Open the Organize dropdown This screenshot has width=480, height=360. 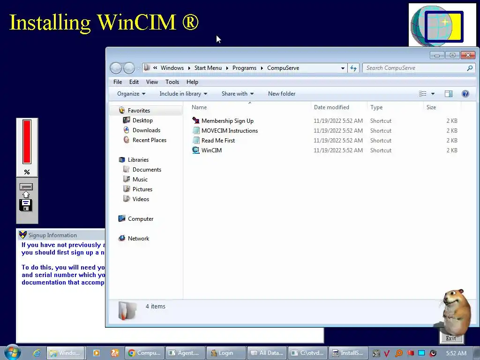pos(131,94)
